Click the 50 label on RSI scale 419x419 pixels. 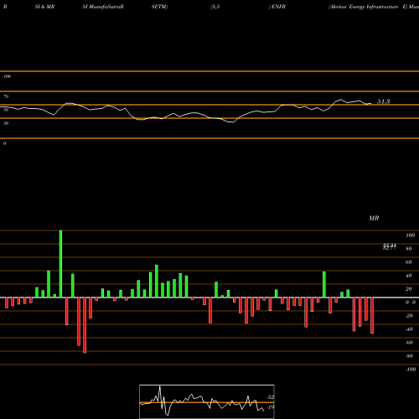click(x=6, y=110)
